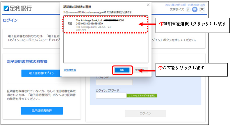Click the certificate icon in the list
Image resolution: width=230 pixels, height=126 pixels.
pyautogui.click(x=70, y=24)
